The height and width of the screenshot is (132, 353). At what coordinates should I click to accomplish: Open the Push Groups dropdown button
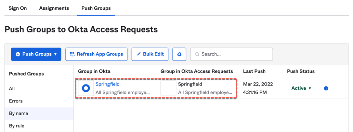point(36,54)
